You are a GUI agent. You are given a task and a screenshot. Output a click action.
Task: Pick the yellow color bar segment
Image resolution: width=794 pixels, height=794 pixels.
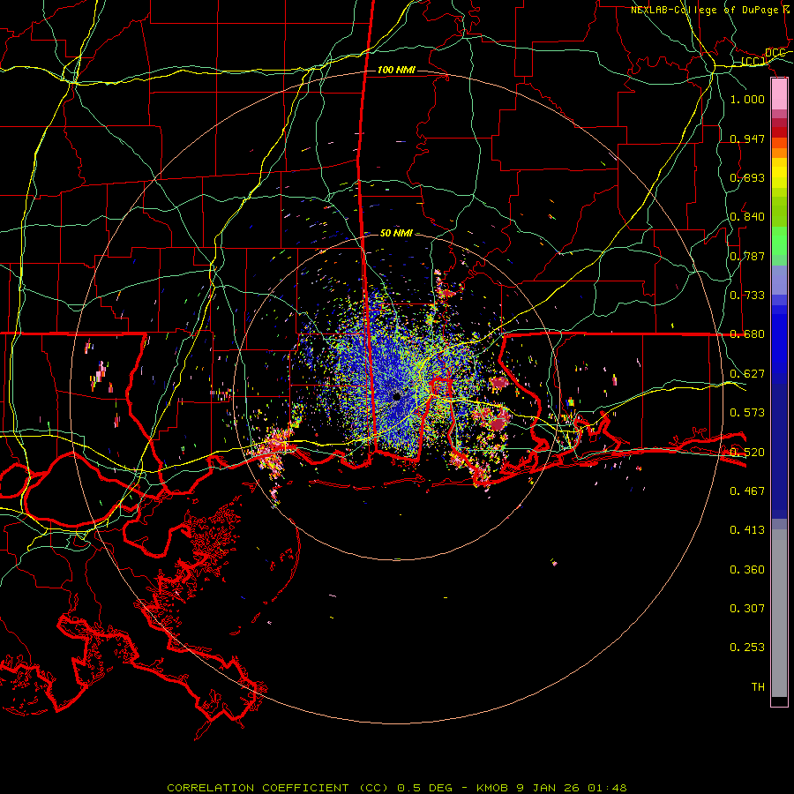779,173
